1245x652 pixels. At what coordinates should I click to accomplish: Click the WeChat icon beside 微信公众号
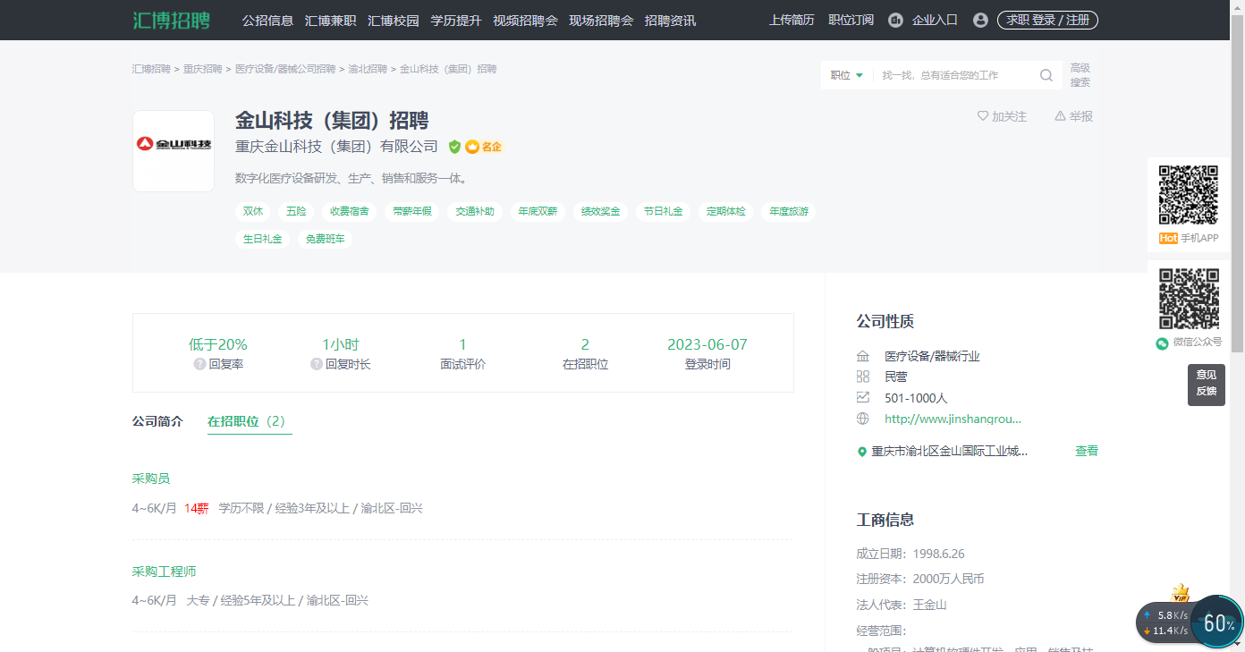tap(1162, 343)
